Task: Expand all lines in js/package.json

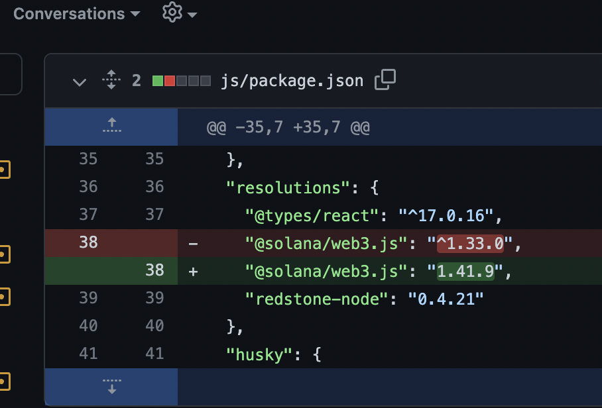Action: click(111, 79)
